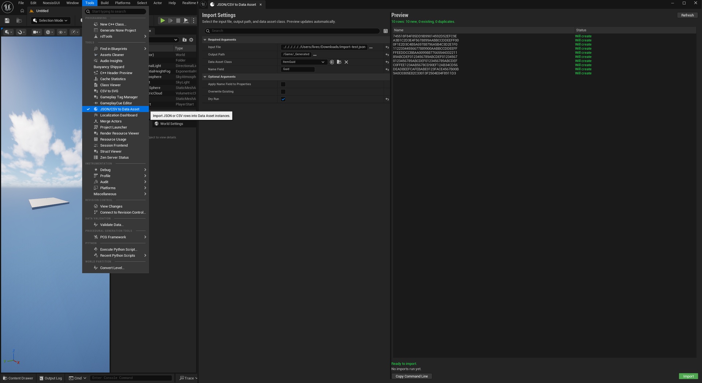Go to the home icon next to Untitled

tap(22, 11)
